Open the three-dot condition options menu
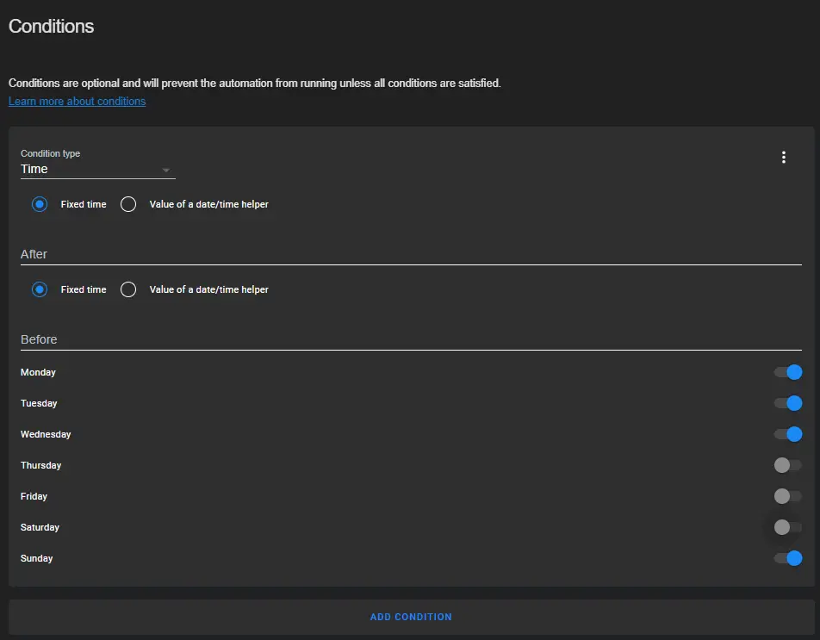Screen dimensions: 820x640 click(784, 158)
